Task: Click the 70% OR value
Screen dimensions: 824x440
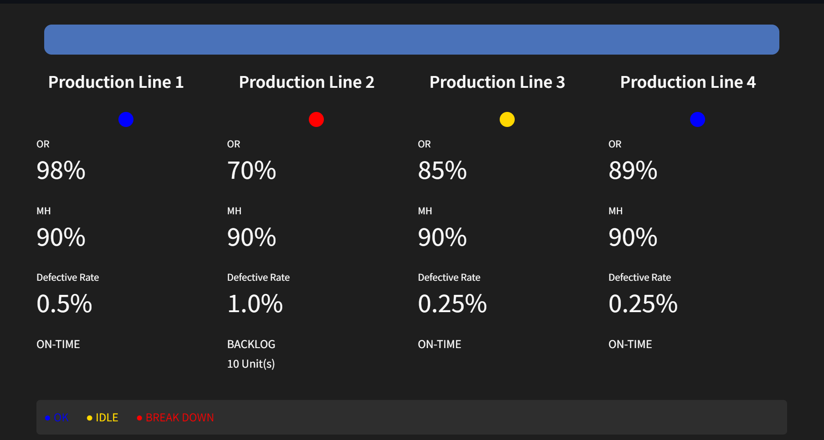Action: pos(251,171)
